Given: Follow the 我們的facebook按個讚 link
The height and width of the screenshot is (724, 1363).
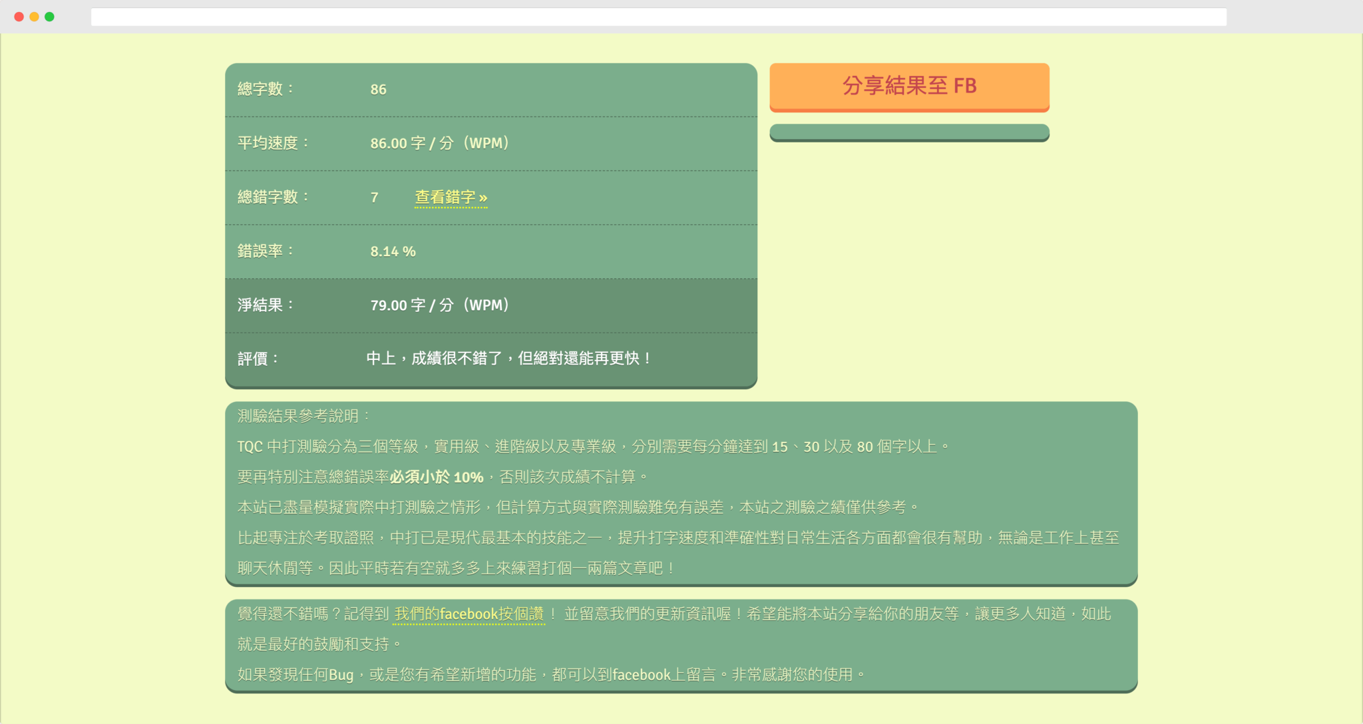Looking at the screenshot, I should tap(468, 614).
